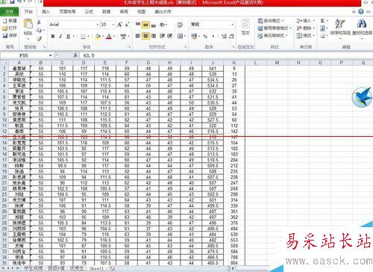Click the phonetic guide 文 icon

click(123, 37)
